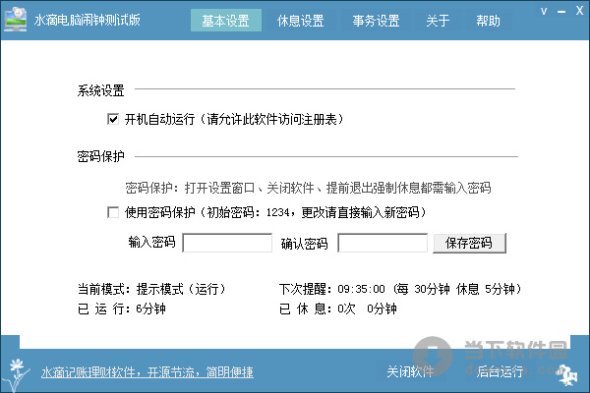
Task: Close the window with X
Action: [x=579, y=11]
